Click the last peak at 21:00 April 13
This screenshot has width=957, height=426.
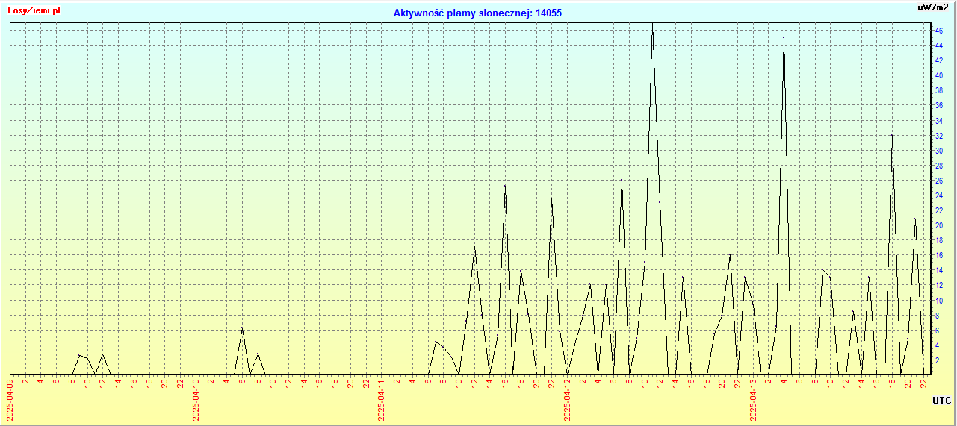point(915,219)
